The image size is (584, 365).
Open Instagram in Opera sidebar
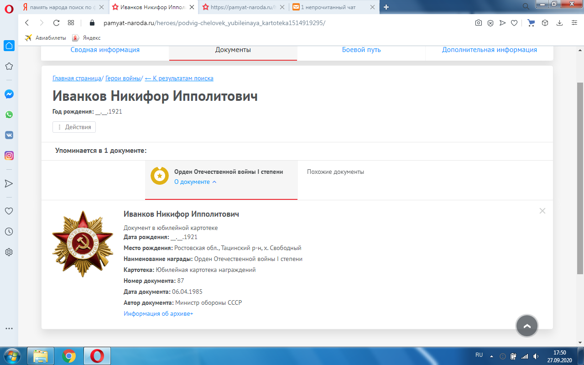click(x=9, y=156)
